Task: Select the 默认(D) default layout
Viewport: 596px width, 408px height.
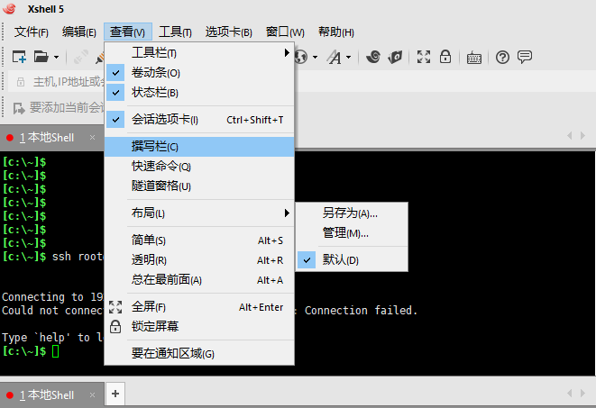Action: pos(352,260)
